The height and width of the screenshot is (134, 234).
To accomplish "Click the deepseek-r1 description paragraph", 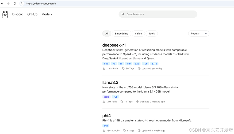I will click(x=146, y=54).
